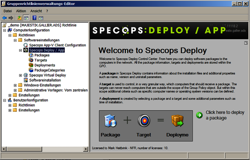Click the small help icon in welcome pane

pyautogui.click(x=246, y=43)
